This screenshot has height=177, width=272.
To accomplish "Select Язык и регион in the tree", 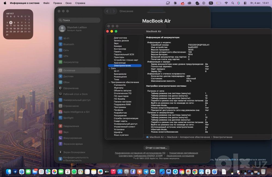I will (121, 135).
